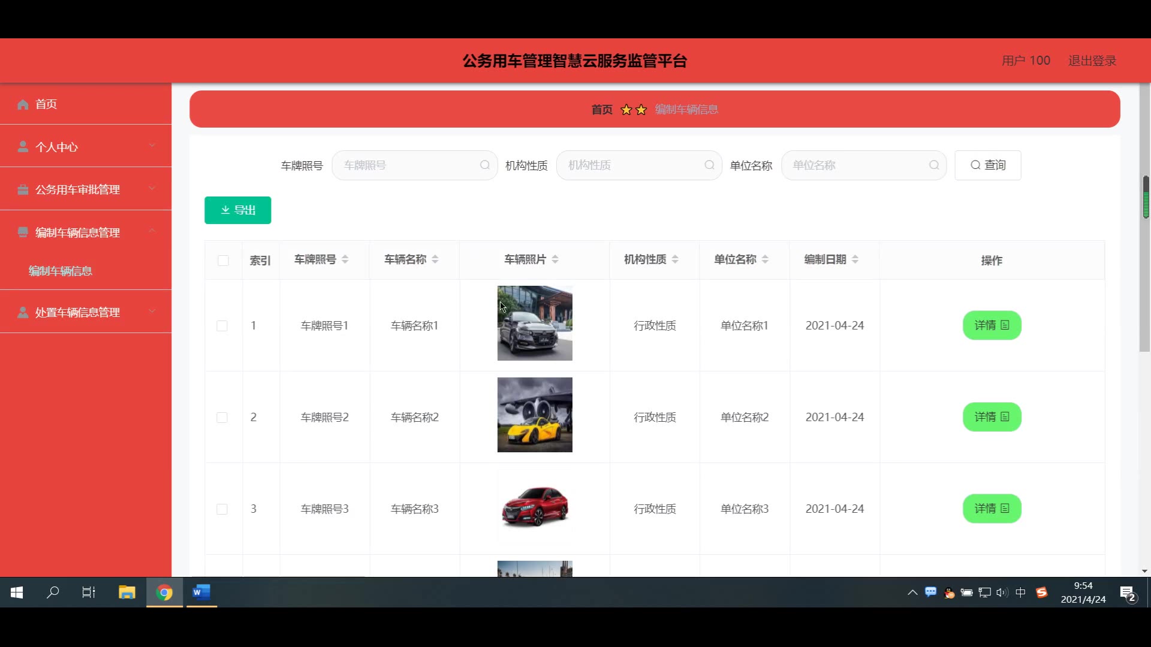Click the search icon inside the 单位名称 field

pyautogui.click(x=934, y=165)
